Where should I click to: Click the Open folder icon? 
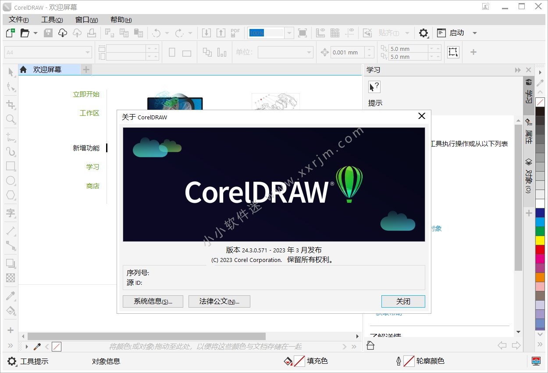click(25, 33)
